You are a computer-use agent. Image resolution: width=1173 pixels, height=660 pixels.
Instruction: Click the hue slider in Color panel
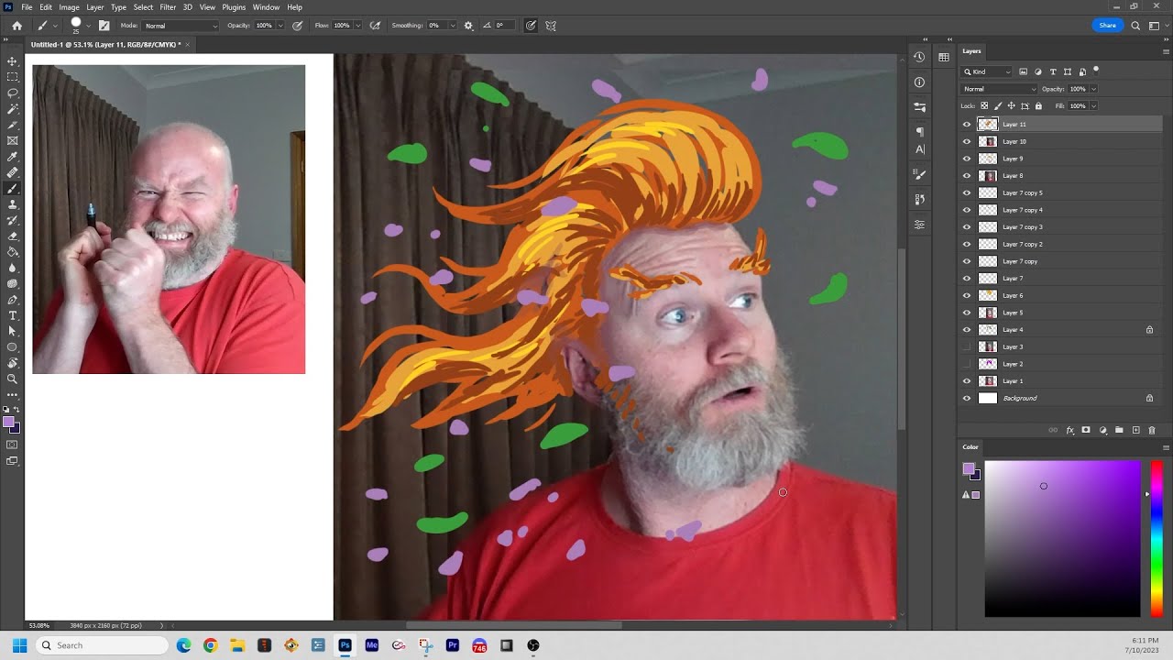[x=1157, y=538]
